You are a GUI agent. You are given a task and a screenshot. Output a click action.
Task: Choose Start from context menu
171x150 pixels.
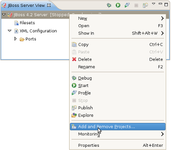tap(118, 85)
